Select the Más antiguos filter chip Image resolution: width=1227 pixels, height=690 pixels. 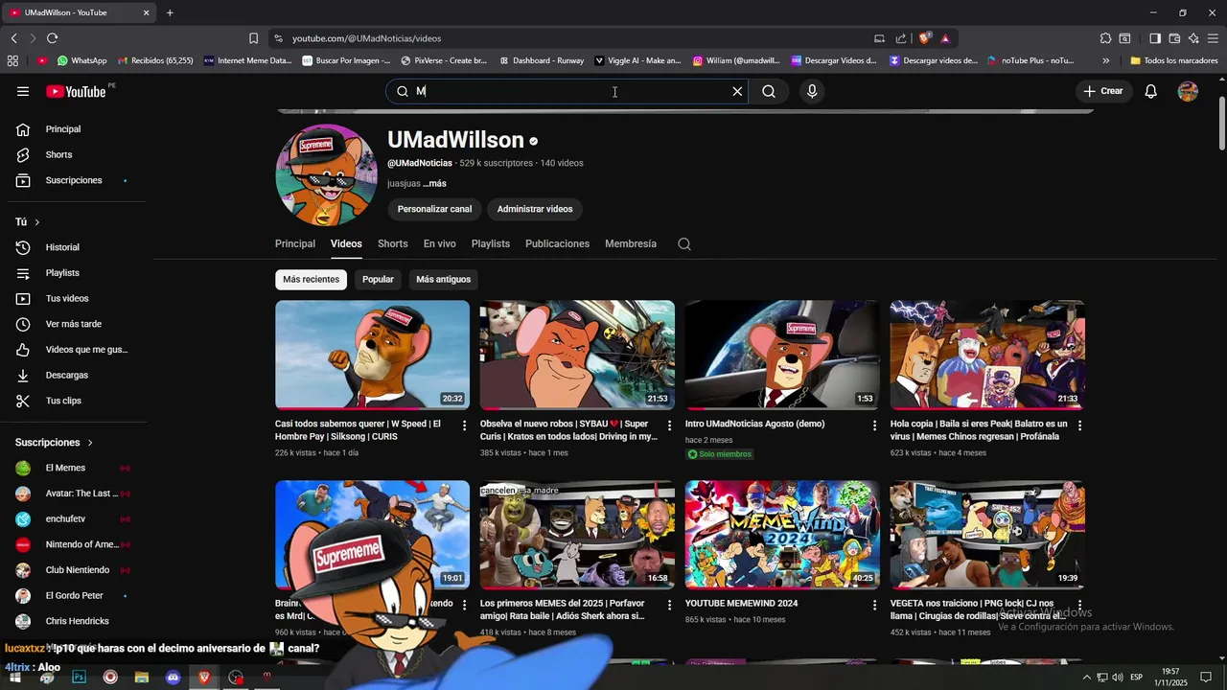[443, 279]
